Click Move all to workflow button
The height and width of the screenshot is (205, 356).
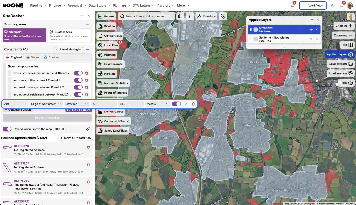click(75, 138)
